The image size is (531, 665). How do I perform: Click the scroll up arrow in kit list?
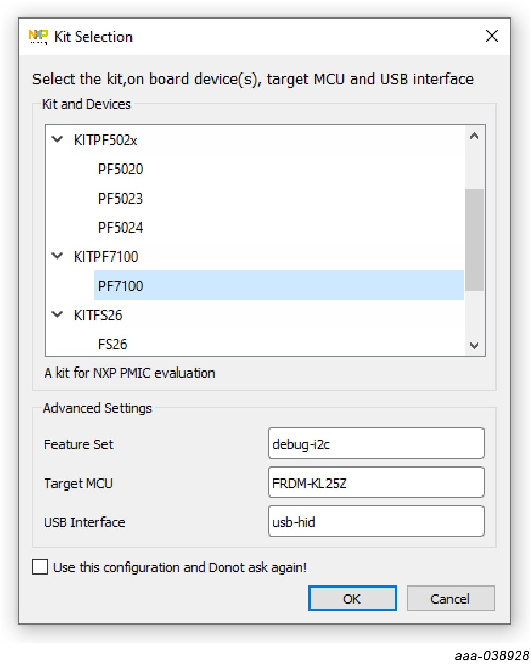click(x=474, y=136)
